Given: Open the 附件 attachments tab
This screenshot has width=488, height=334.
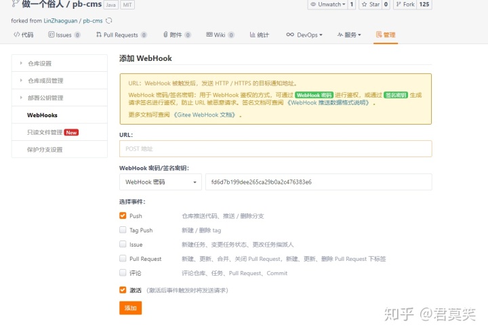Looking at the screenshot, I should click(x=177, y=35).
